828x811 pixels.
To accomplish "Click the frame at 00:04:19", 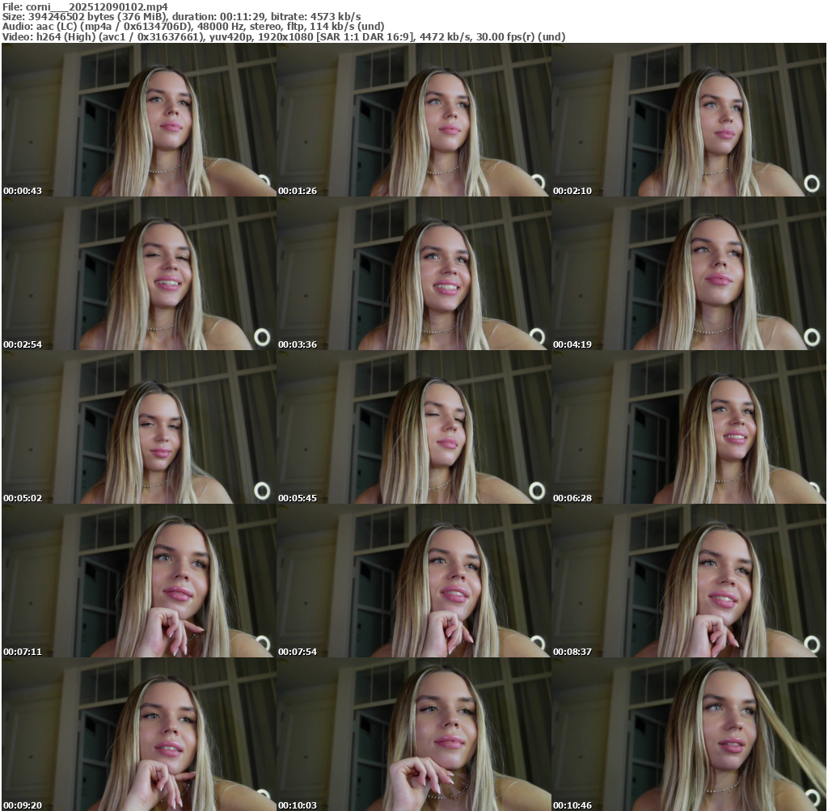I will point(688,273).
